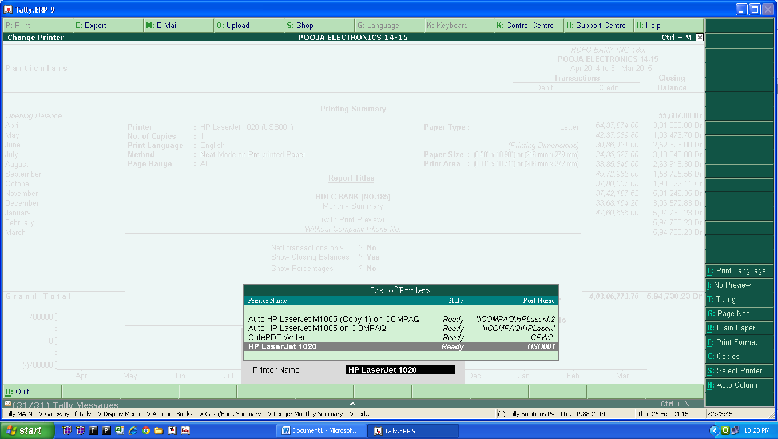Open the folder icon in quick launch
The image size is (778, 439).
[159, 430]
